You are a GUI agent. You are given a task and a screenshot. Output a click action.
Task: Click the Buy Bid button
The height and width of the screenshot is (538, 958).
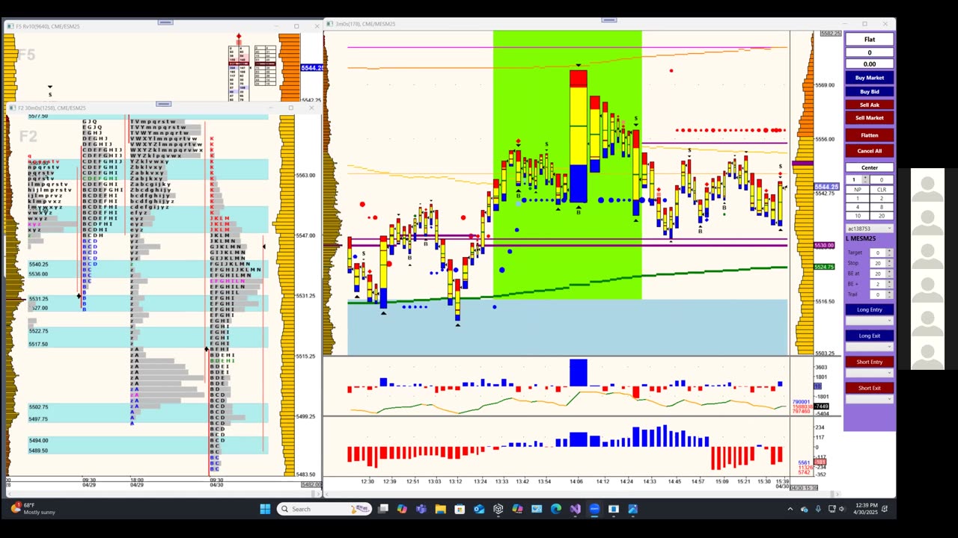tap(869, 91)
